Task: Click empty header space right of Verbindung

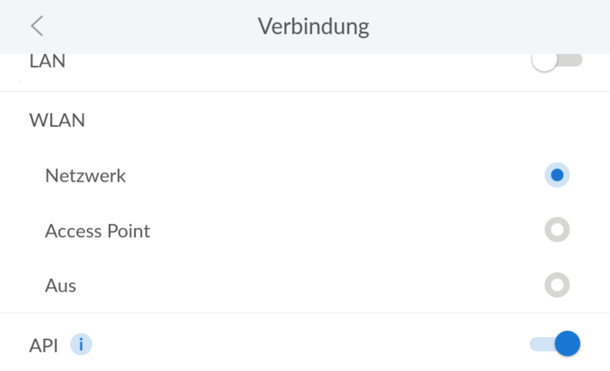Action: [491, 26]
